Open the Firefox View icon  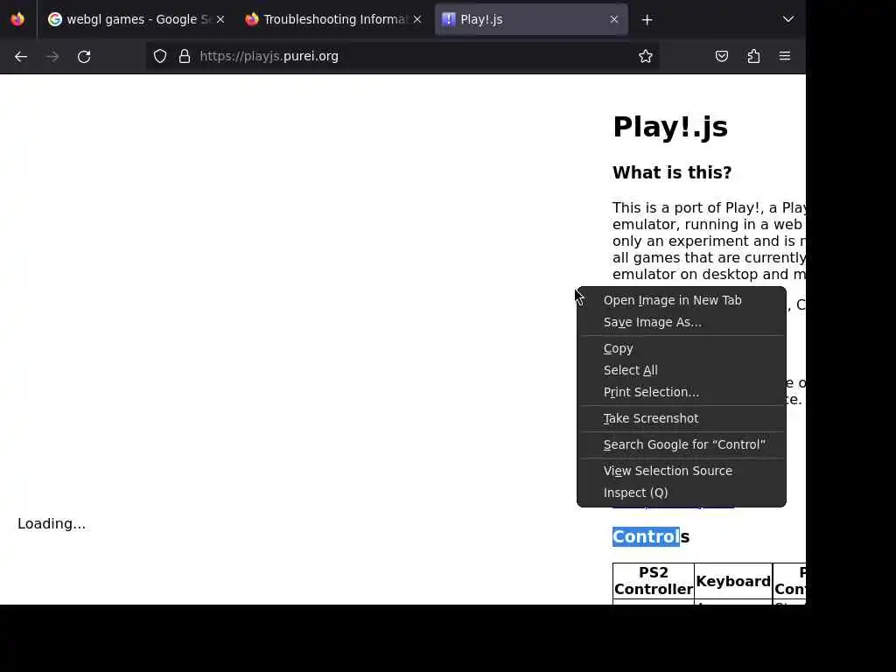point(17,19)
